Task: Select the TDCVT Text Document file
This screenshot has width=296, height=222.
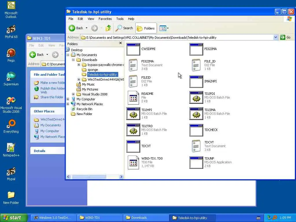Action: [208, 146]
